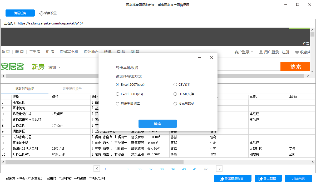Select Excel 2007(xlsx) export option

click(130, 85)
